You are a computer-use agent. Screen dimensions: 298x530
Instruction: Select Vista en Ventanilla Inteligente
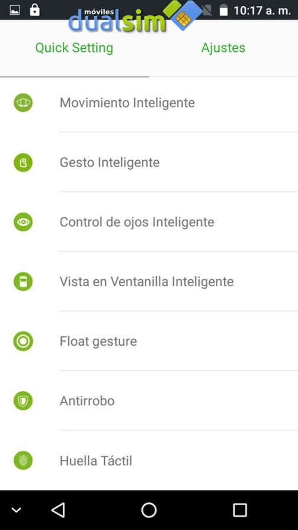pyautogui.click(x=149, y=281)
